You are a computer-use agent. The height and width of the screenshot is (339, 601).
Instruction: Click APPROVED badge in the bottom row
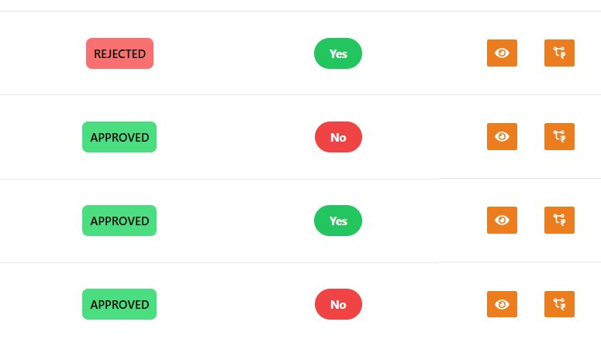(x=119, y=304)
